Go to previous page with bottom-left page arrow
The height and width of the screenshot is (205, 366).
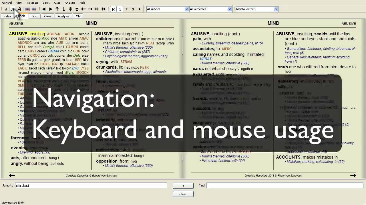click(12, 175)
